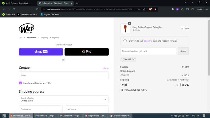Screen dimensions: 210x118
Task: Expand the Country/Region dropdown
Action: point(64,99)
